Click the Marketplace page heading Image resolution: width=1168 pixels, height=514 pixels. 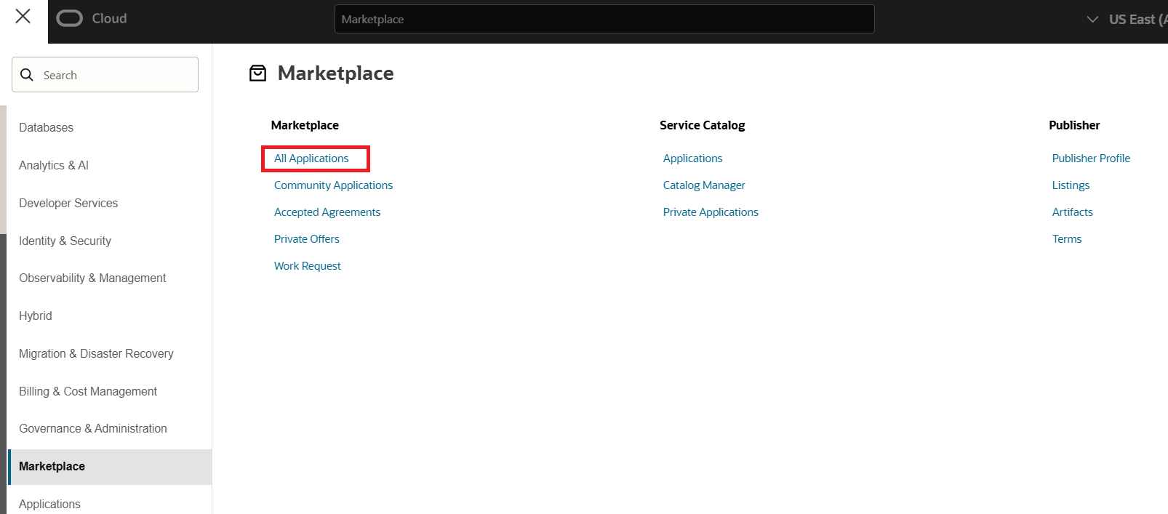coord(336,73)
